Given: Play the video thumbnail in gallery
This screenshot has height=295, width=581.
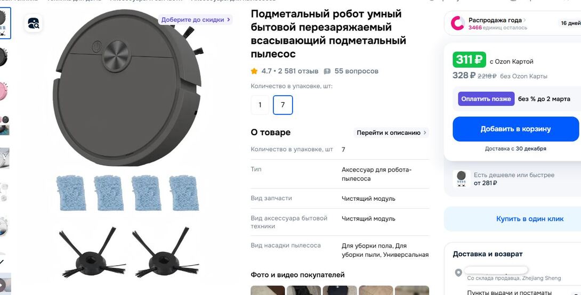Looking at the screenshot, I should (5, 284).
